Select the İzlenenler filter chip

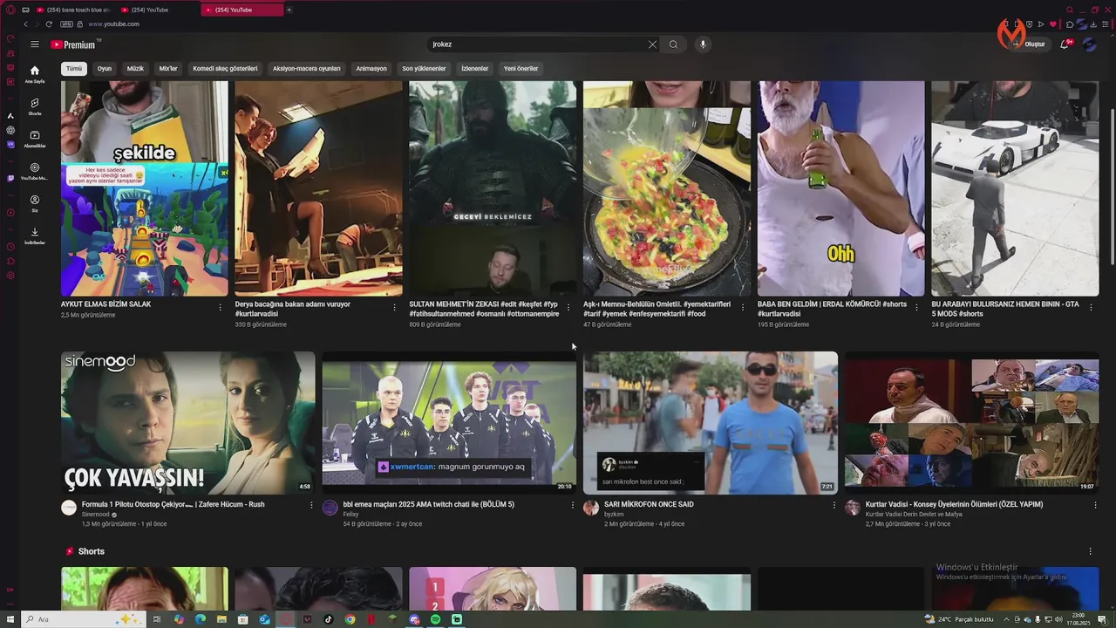click(474, 68)
